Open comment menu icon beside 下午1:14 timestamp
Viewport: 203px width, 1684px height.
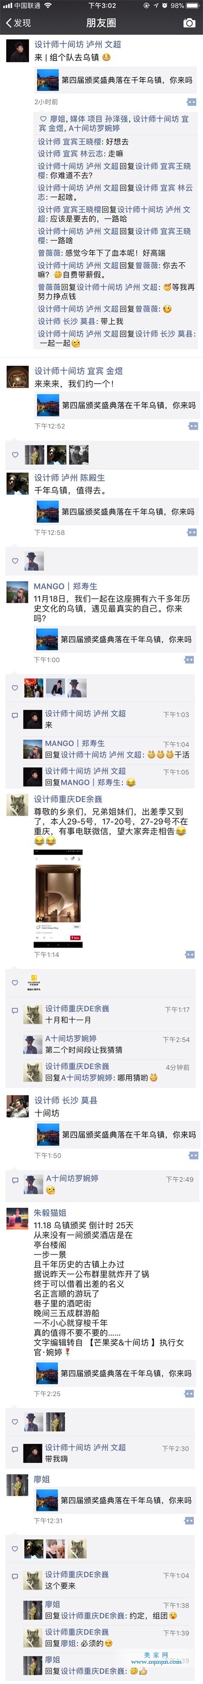(x=190, y=954)
